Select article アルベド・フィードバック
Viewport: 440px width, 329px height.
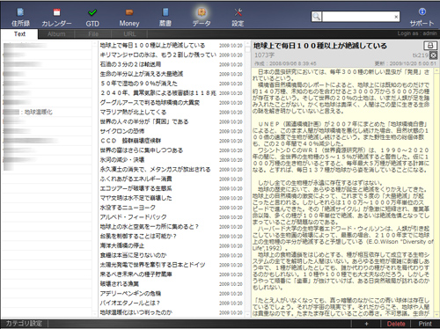click(172, 217)
